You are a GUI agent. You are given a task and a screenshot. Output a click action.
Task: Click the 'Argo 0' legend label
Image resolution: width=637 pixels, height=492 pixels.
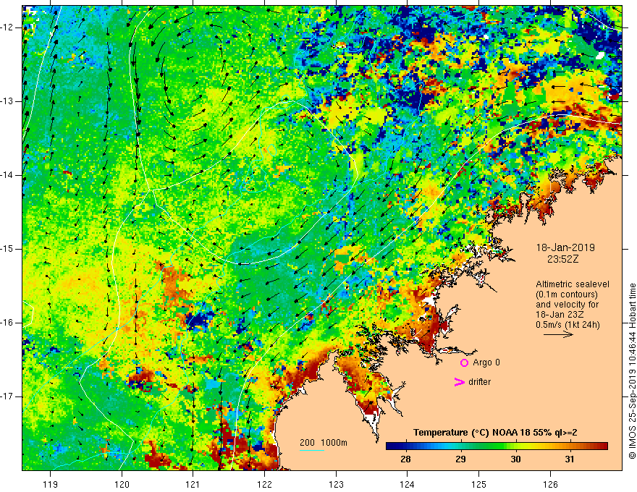(486, 362)
